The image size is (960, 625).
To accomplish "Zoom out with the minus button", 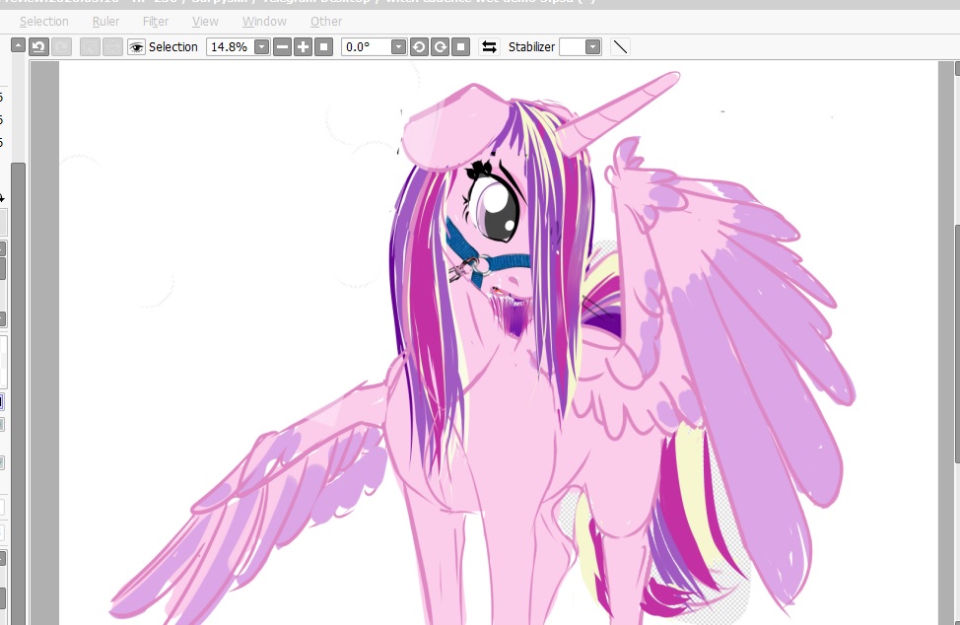I will (x=282, y=47).
